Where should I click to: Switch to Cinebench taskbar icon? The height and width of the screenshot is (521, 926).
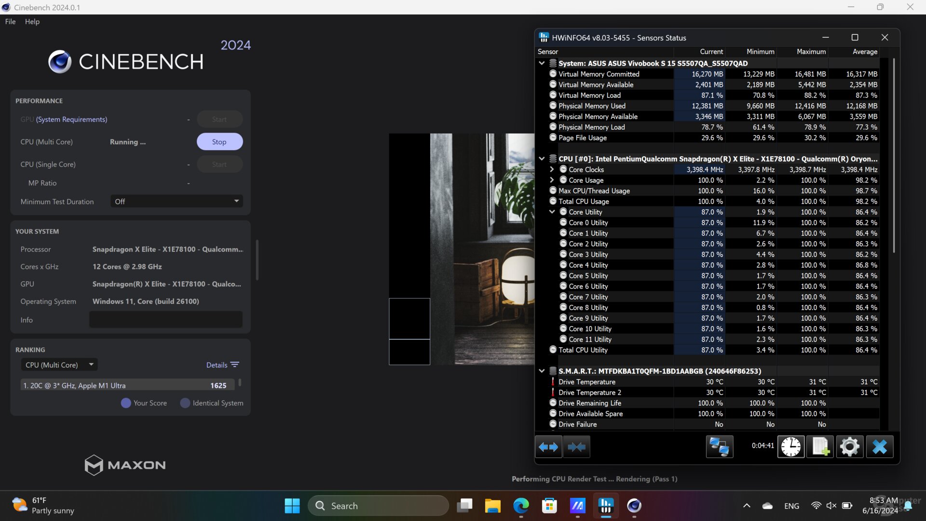634,506
